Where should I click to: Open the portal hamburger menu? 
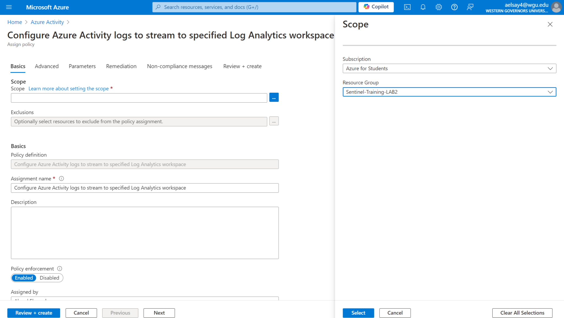9,7
